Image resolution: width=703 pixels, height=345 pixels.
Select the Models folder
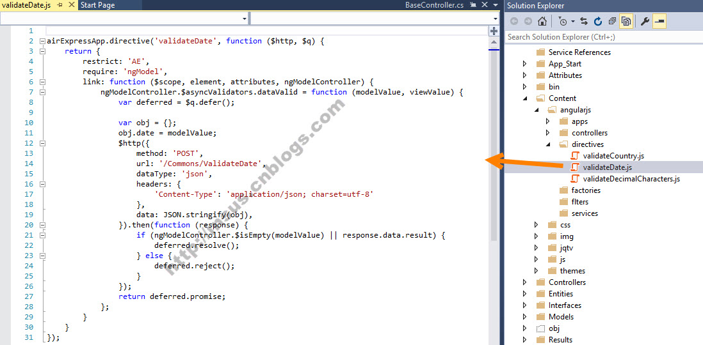[x=561, y=317]
